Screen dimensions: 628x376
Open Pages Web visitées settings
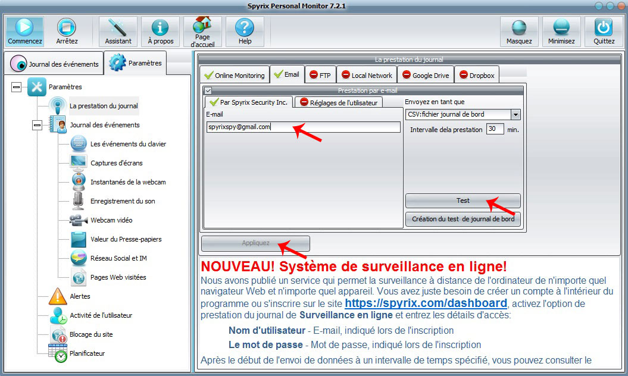click(118, 277)
